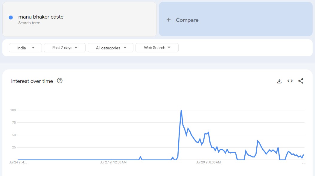The image size is (315, 176).
Task: Click the Jul 24 axis start label
Action: coord(18,162)
